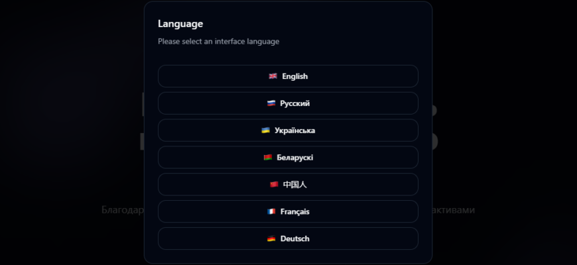This screenshot has width=577, height=265.
Task: Click the dimmed 'активами' background text
Action: pyautogui.click(x=454, y=210)
